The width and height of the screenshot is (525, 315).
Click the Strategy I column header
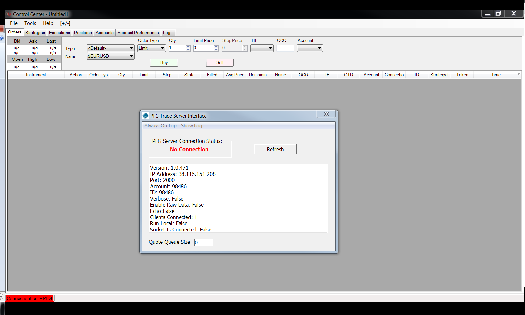pos(439,75)
